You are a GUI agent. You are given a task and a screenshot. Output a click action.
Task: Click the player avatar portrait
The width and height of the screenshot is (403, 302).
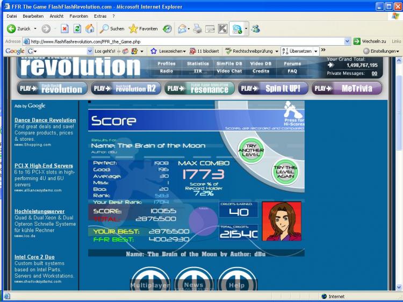tap(281, 221)
